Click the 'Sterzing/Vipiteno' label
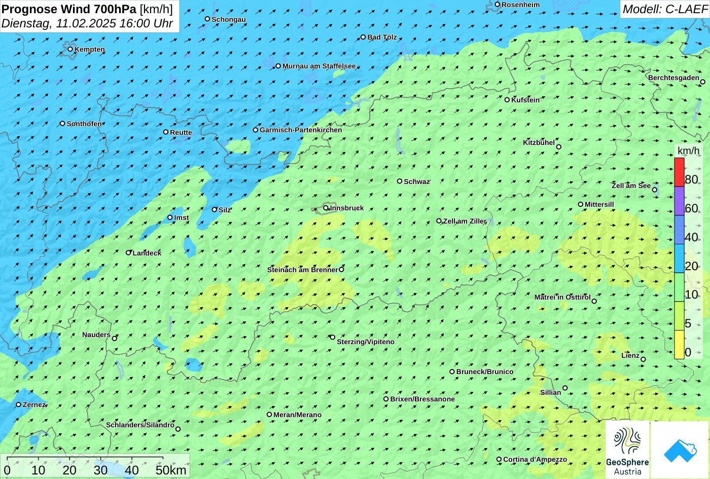 point(366,342)
